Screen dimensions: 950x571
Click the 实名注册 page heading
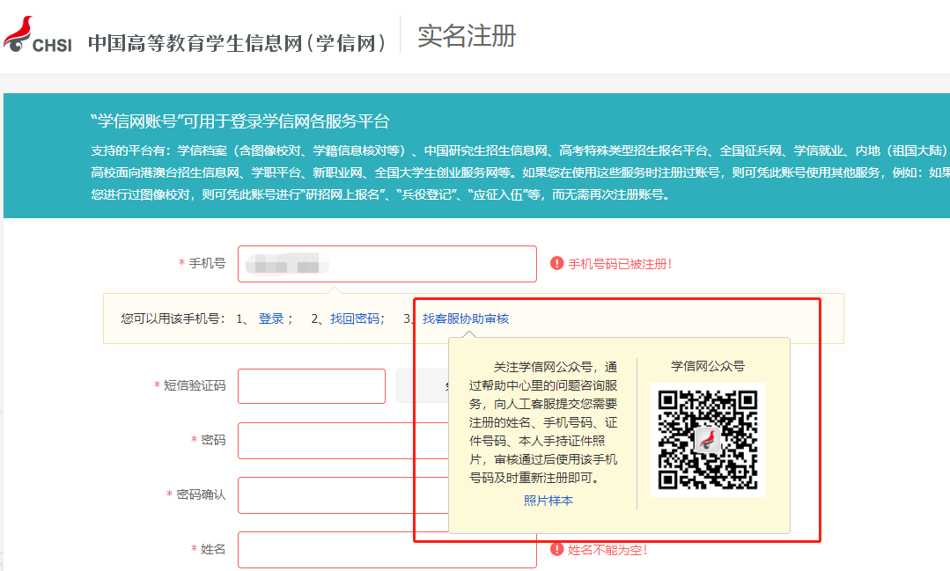467,36
